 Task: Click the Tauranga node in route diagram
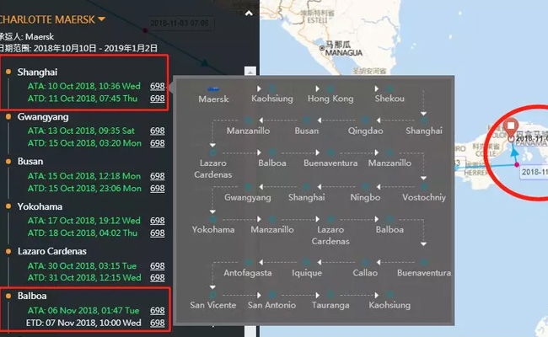click(330, 295)
